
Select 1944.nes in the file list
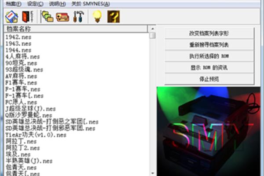(x=18, y=50)
